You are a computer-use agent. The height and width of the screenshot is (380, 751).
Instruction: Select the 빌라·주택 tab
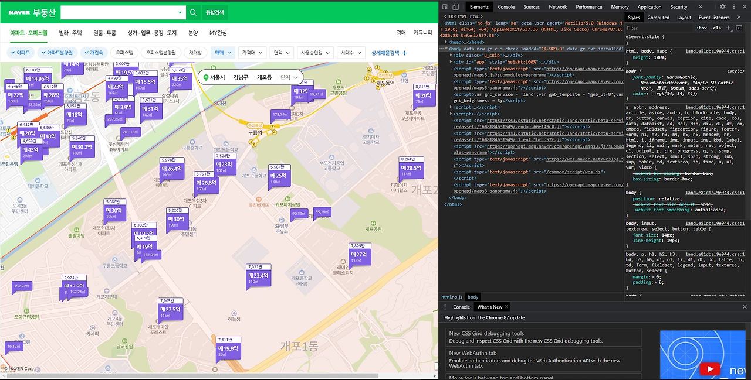pyautogui.click(x=70, y=33)
